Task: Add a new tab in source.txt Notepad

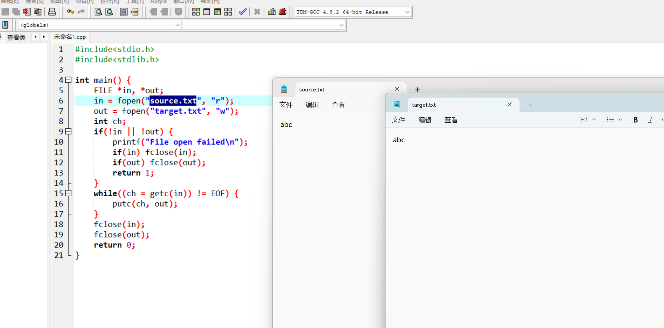Action: coord(417,90)
